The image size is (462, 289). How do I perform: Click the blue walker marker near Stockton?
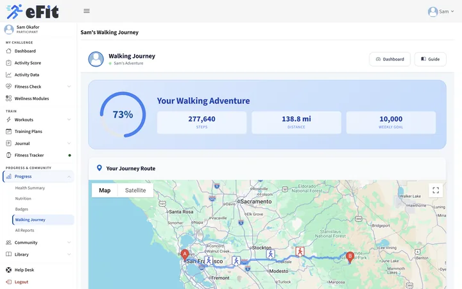pyautogui.click(x=271, y=254)
